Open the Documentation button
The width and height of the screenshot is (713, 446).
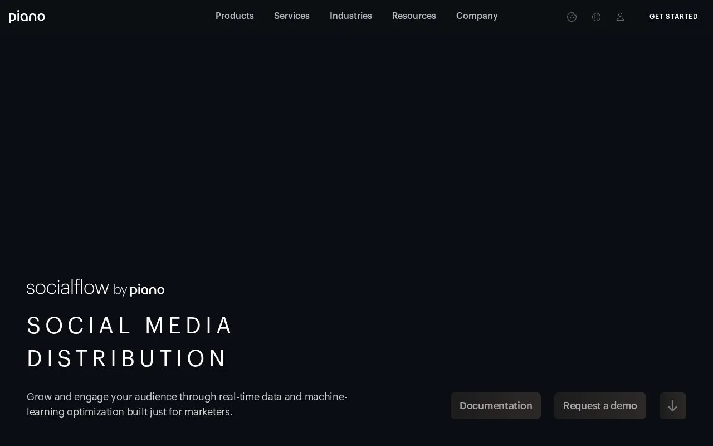click(496, 406)
